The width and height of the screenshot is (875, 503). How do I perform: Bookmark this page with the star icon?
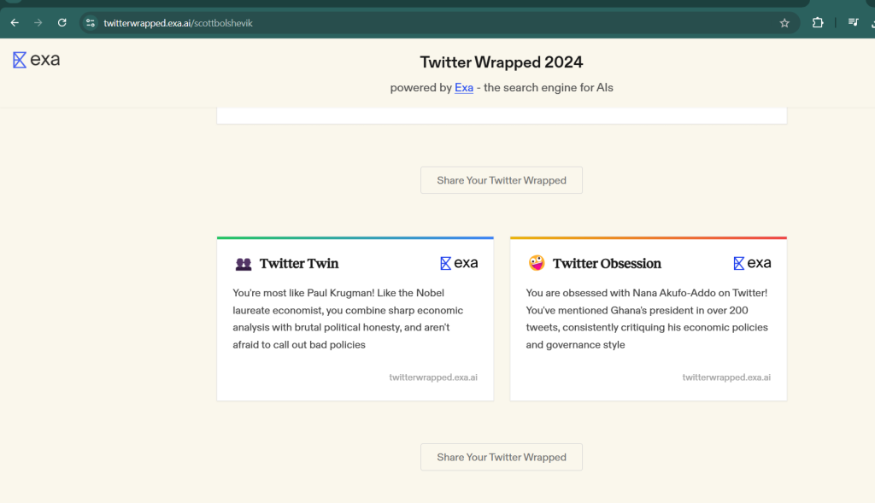(x=784, y=23)
